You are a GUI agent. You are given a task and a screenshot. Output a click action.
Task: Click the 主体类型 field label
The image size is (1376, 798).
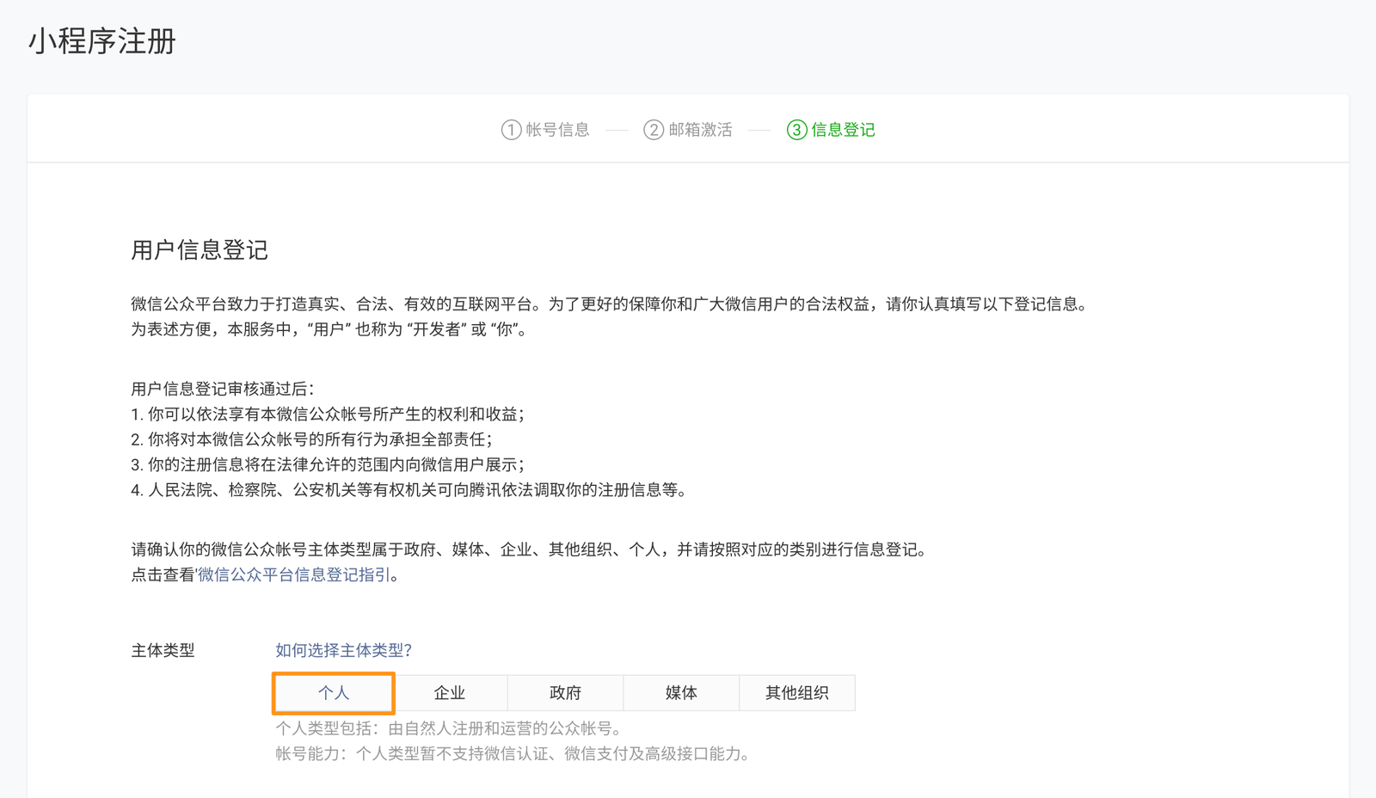pos(163,651)
